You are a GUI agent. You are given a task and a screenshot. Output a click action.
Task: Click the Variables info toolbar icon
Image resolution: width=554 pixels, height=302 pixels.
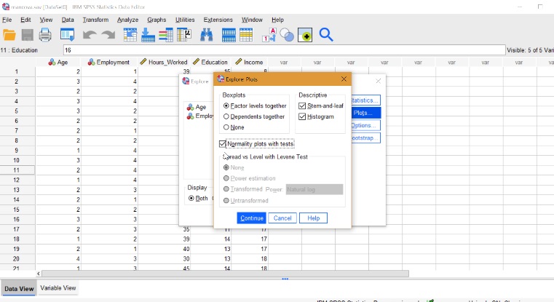click(166, 35)
